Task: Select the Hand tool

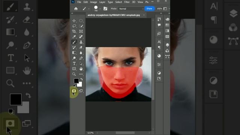Action: click(81, 69)
